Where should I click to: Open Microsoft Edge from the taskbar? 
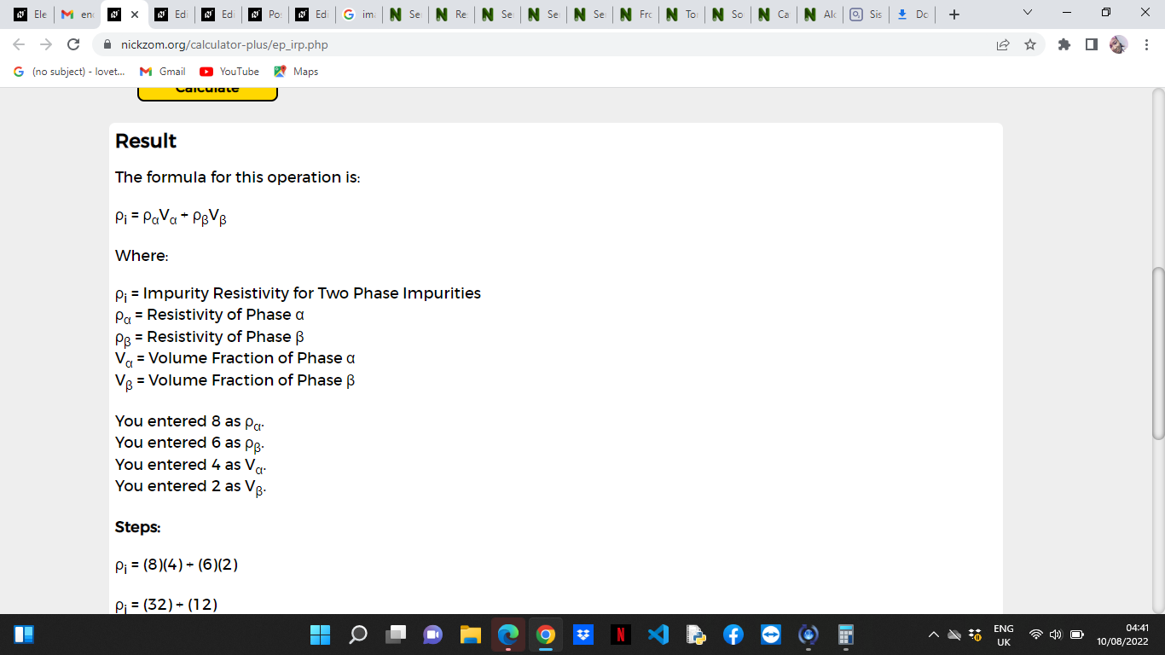tap(508, 635)
